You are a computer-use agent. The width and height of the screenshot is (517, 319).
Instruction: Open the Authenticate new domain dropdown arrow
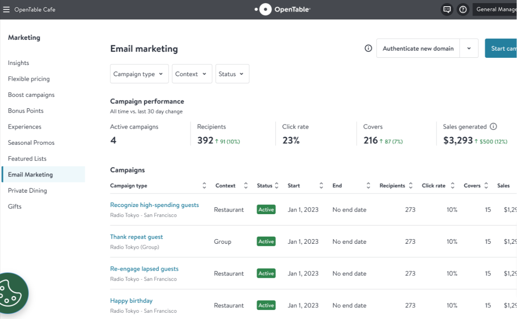[469, 48]
